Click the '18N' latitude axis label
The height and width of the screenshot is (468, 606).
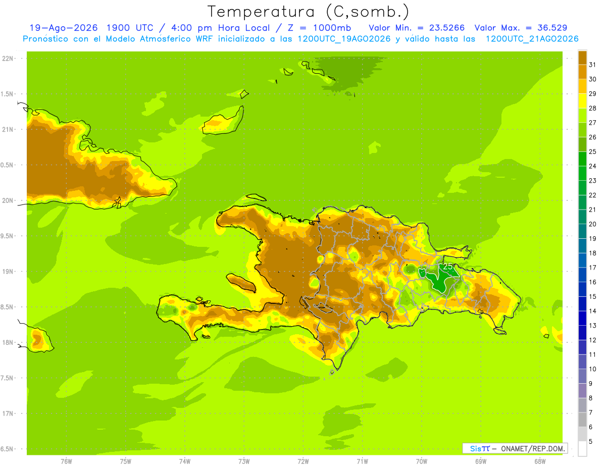[8, 342]
